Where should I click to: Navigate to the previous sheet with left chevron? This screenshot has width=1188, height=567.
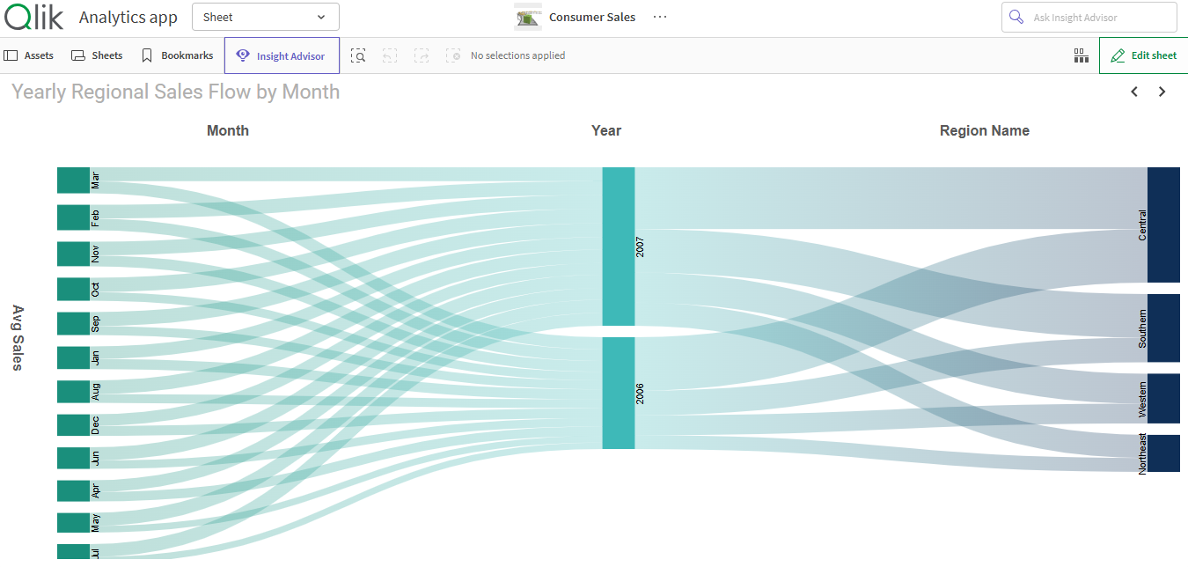(1133, 91)
